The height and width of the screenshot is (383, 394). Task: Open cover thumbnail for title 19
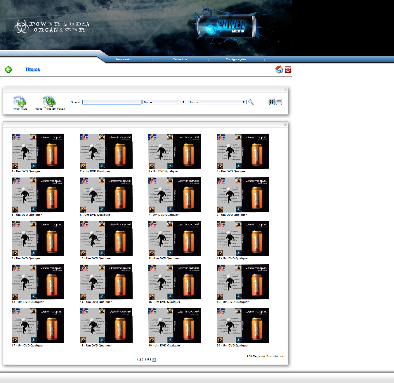(175, 325)
